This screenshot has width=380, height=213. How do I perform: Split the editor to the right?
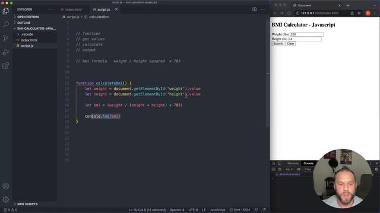point(255,9)
